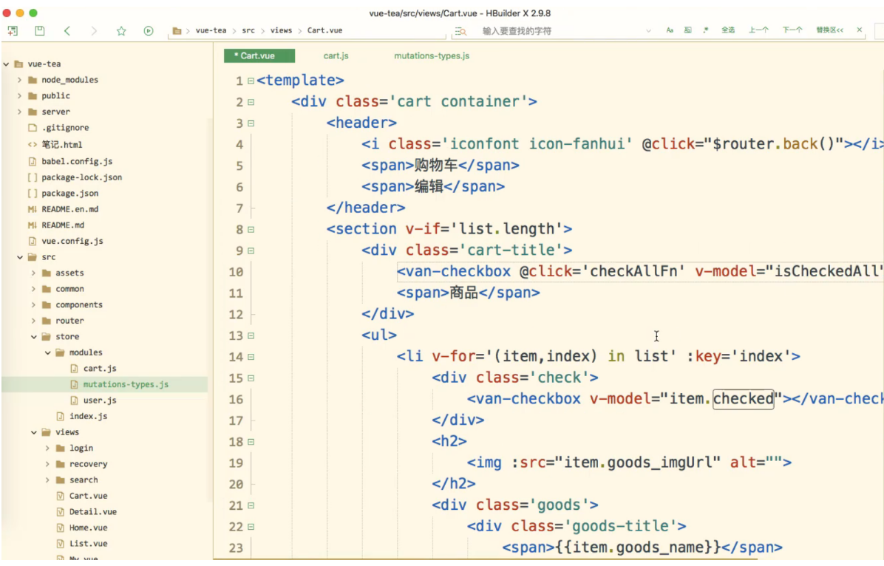Viewport: 884px width, 566px height.
Task: Click the 替换区<< replace area button
Action: pos(829,30)
